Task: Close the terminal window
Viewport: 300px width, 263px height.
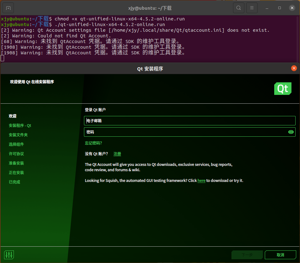Action: (x=292, y=8)
